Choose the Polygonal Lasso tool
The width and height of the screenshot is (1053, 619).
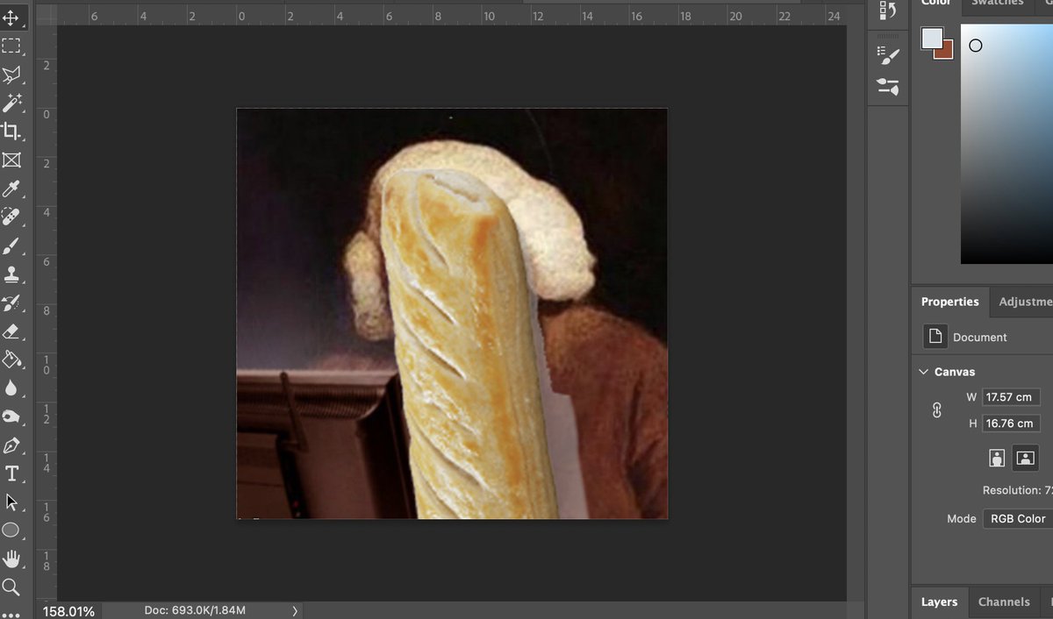click(x=11, y=75)
